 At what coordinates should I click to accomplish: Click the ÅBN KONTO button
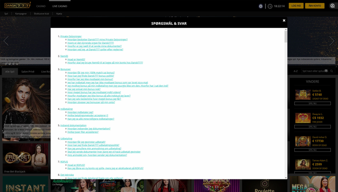[315, 6]
